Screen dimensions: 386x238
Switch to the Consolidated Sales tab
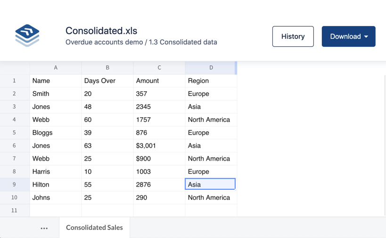point(94,228)
